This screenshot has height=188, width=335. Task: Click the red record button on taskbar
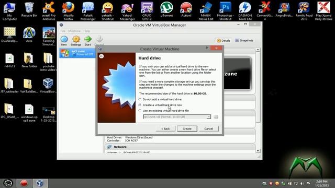click(24, 183)
